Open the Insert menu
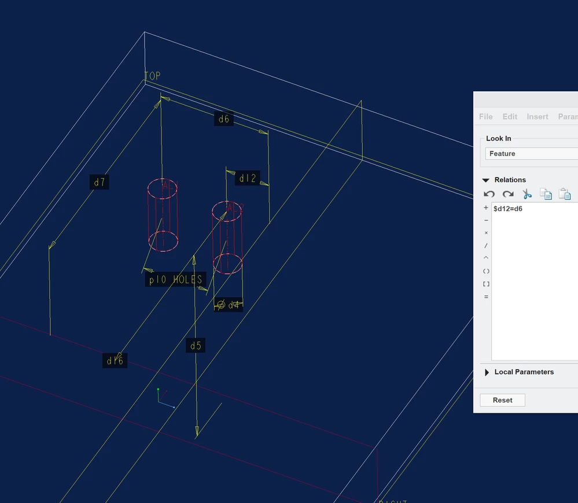 pos(537,117)
